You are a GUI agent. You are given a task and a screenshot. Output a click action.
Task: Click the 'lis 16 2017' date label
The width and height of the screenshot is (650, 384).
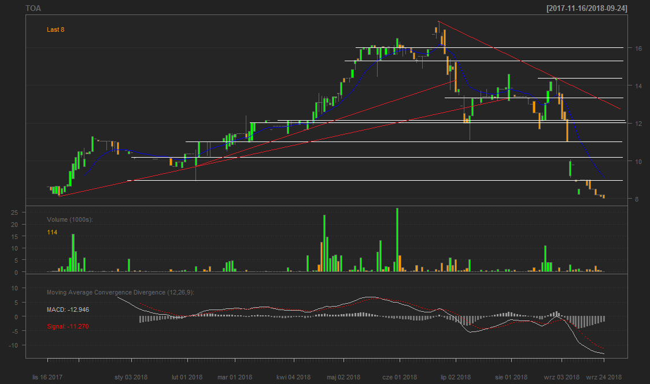pyautogui.click(x=47, y=377)
